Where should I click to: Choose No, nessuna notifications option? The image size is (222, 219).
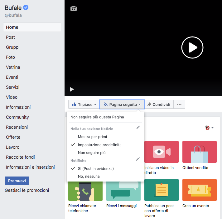click(x=89, y=177)
